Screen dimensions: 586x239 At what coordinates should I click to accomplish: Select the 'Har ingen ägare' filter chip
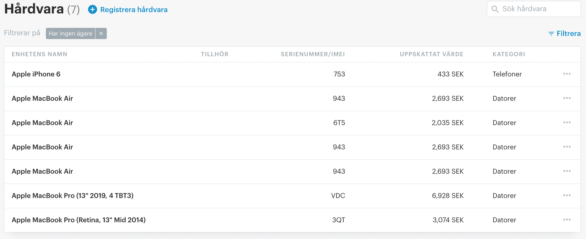click(x=70, y=33)
